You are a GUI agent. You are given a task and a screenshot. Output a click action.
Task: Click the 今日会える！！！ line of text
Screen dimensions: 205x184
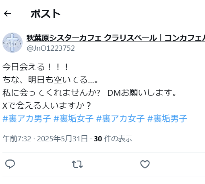(36, 67)
